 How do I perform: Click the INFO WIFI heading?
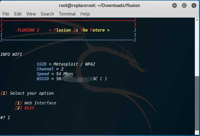[11, 54]
